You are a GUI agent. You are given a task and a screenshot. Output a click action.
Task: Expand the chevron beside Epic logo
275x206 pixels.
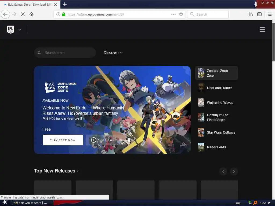pos(20,30)
